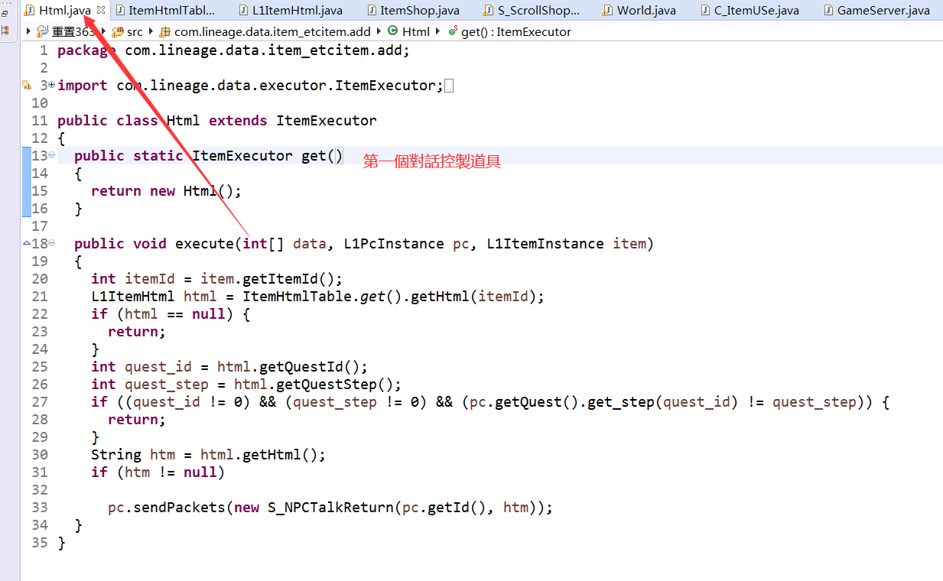Screen dimensions: 943x581
Task: Select 重置363 in the breadcrumb
Action: coord(73,31)
